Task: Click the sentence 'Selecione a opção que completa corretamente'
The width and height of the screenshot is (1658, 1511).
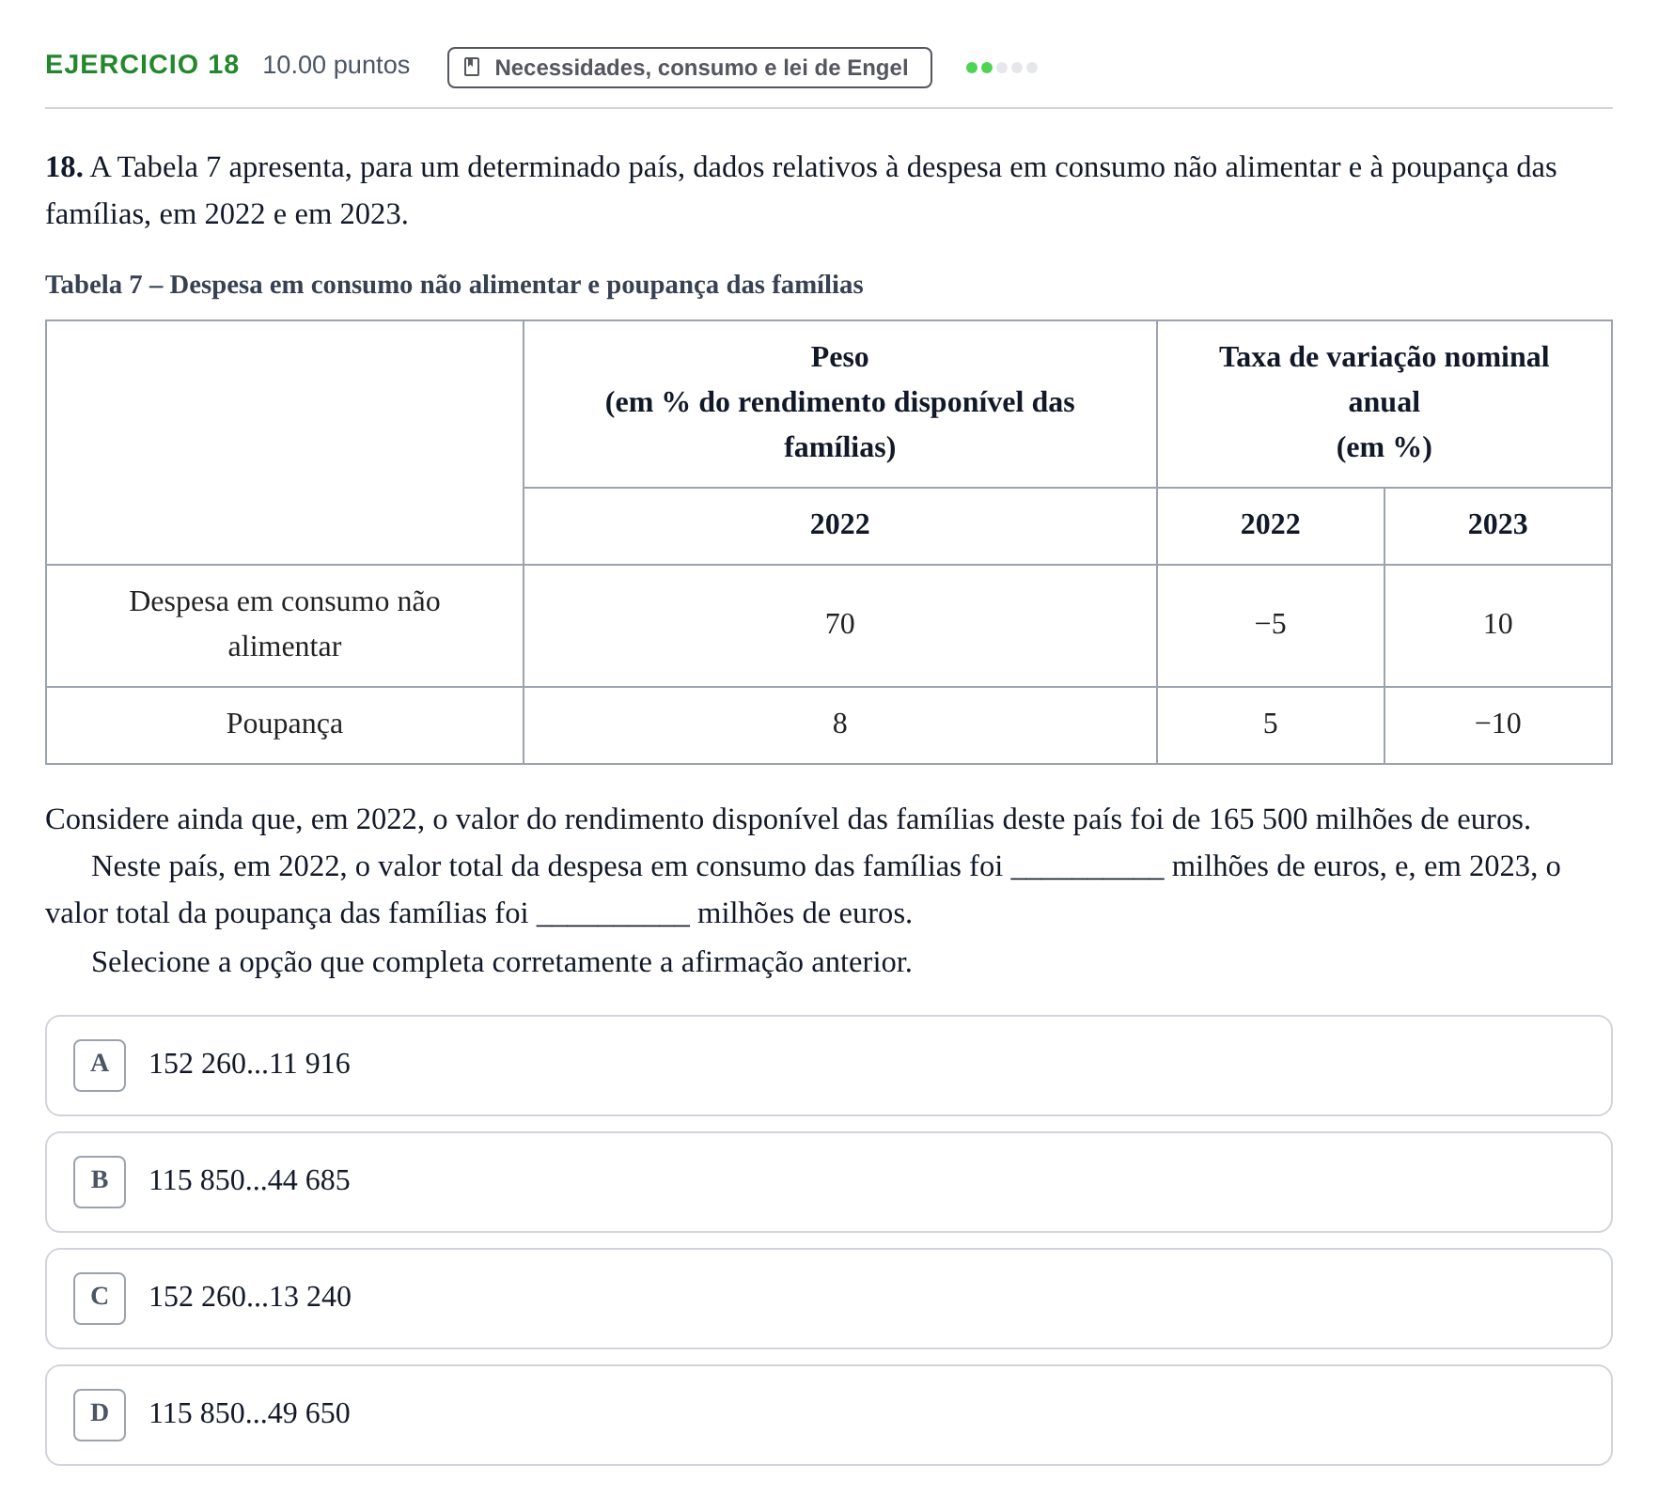Action: pos(502,962)
